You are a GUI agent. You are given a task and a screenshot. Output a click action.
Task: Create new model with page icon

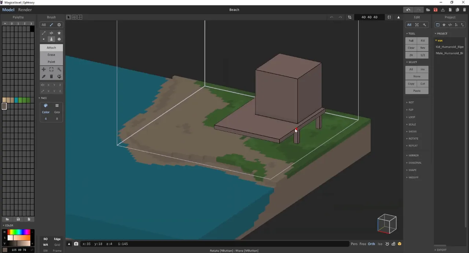pos(450,10)
